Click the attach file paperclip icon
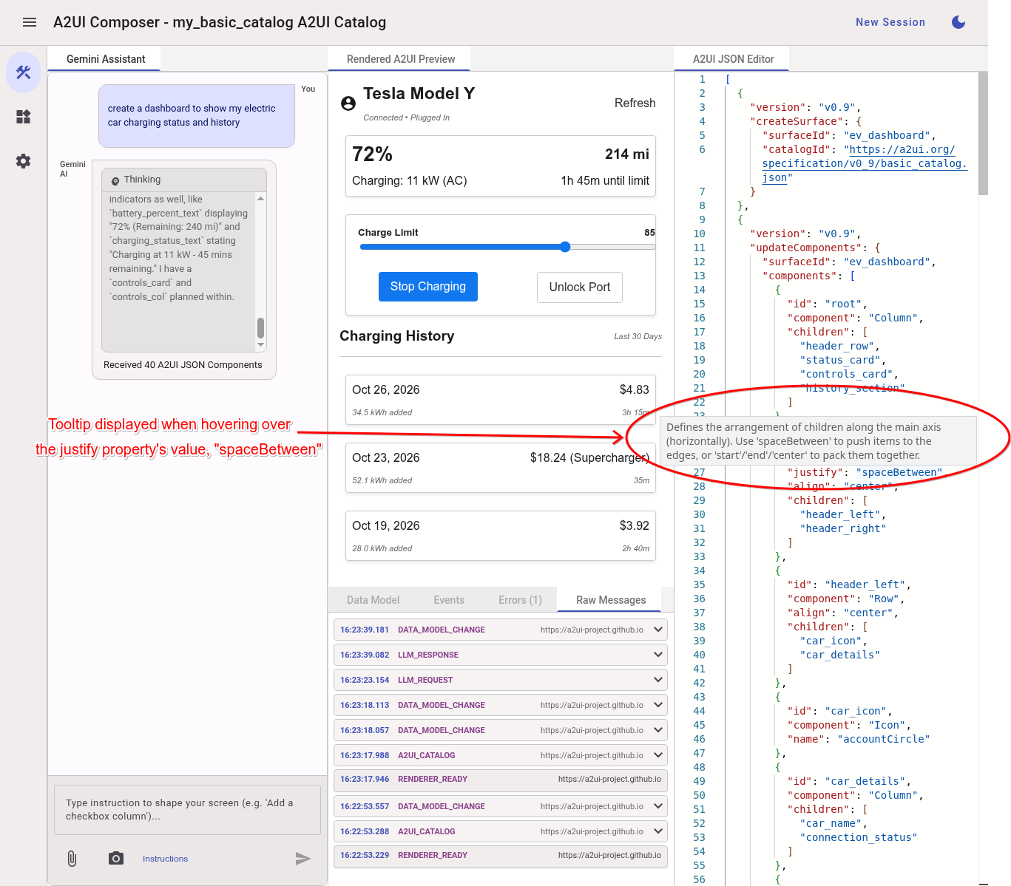This screenshot has width=1011, height=886. coord(72,858)
